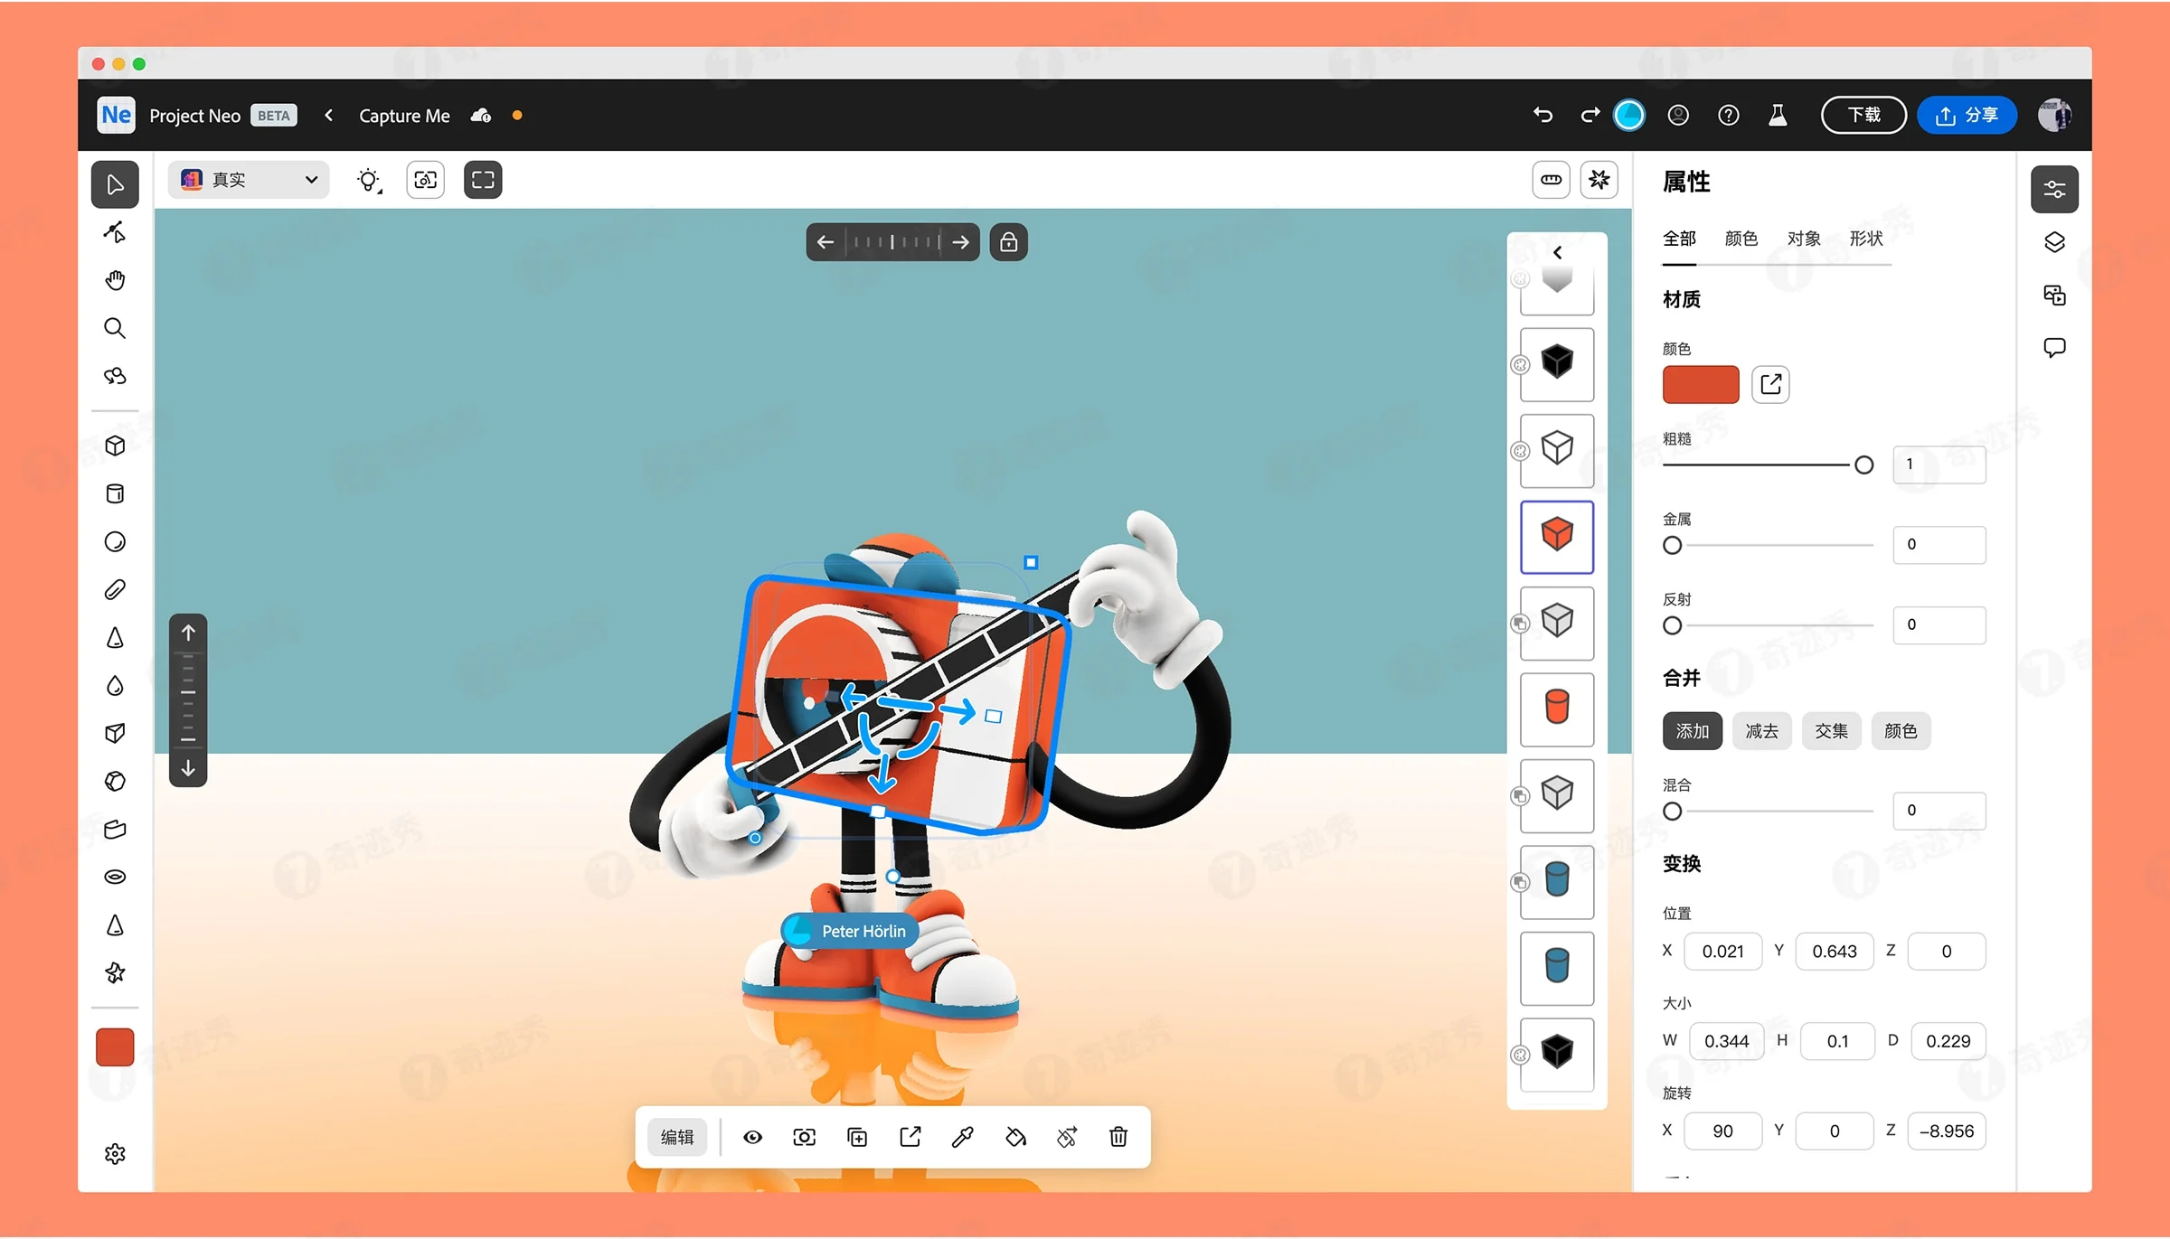
Task: Add a cylinder primitive shape
Action: (115, 493)
